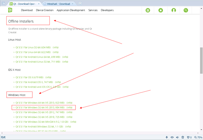Open info link for Linux 64-bit installer

click(x=56, y=52)
